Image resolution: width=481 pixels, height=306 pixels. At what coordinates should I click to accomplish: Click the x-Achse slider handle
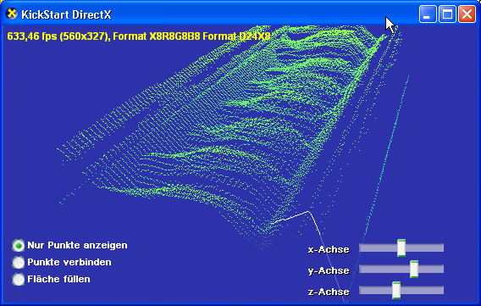(x=401, y=248)
